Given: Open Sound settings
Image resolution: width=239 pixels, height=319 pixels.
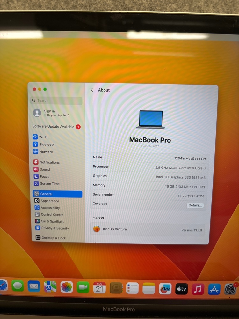Looking at the screenshot, I should pyautogui.click(x=42, y=169).
